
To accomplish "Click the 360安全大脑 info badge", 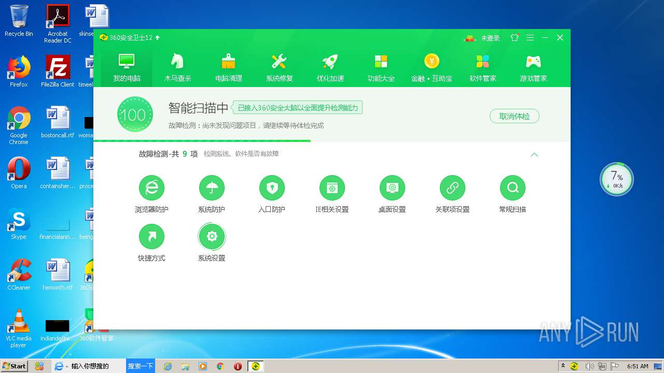I will pyautogui.click(x=297, y=108).
